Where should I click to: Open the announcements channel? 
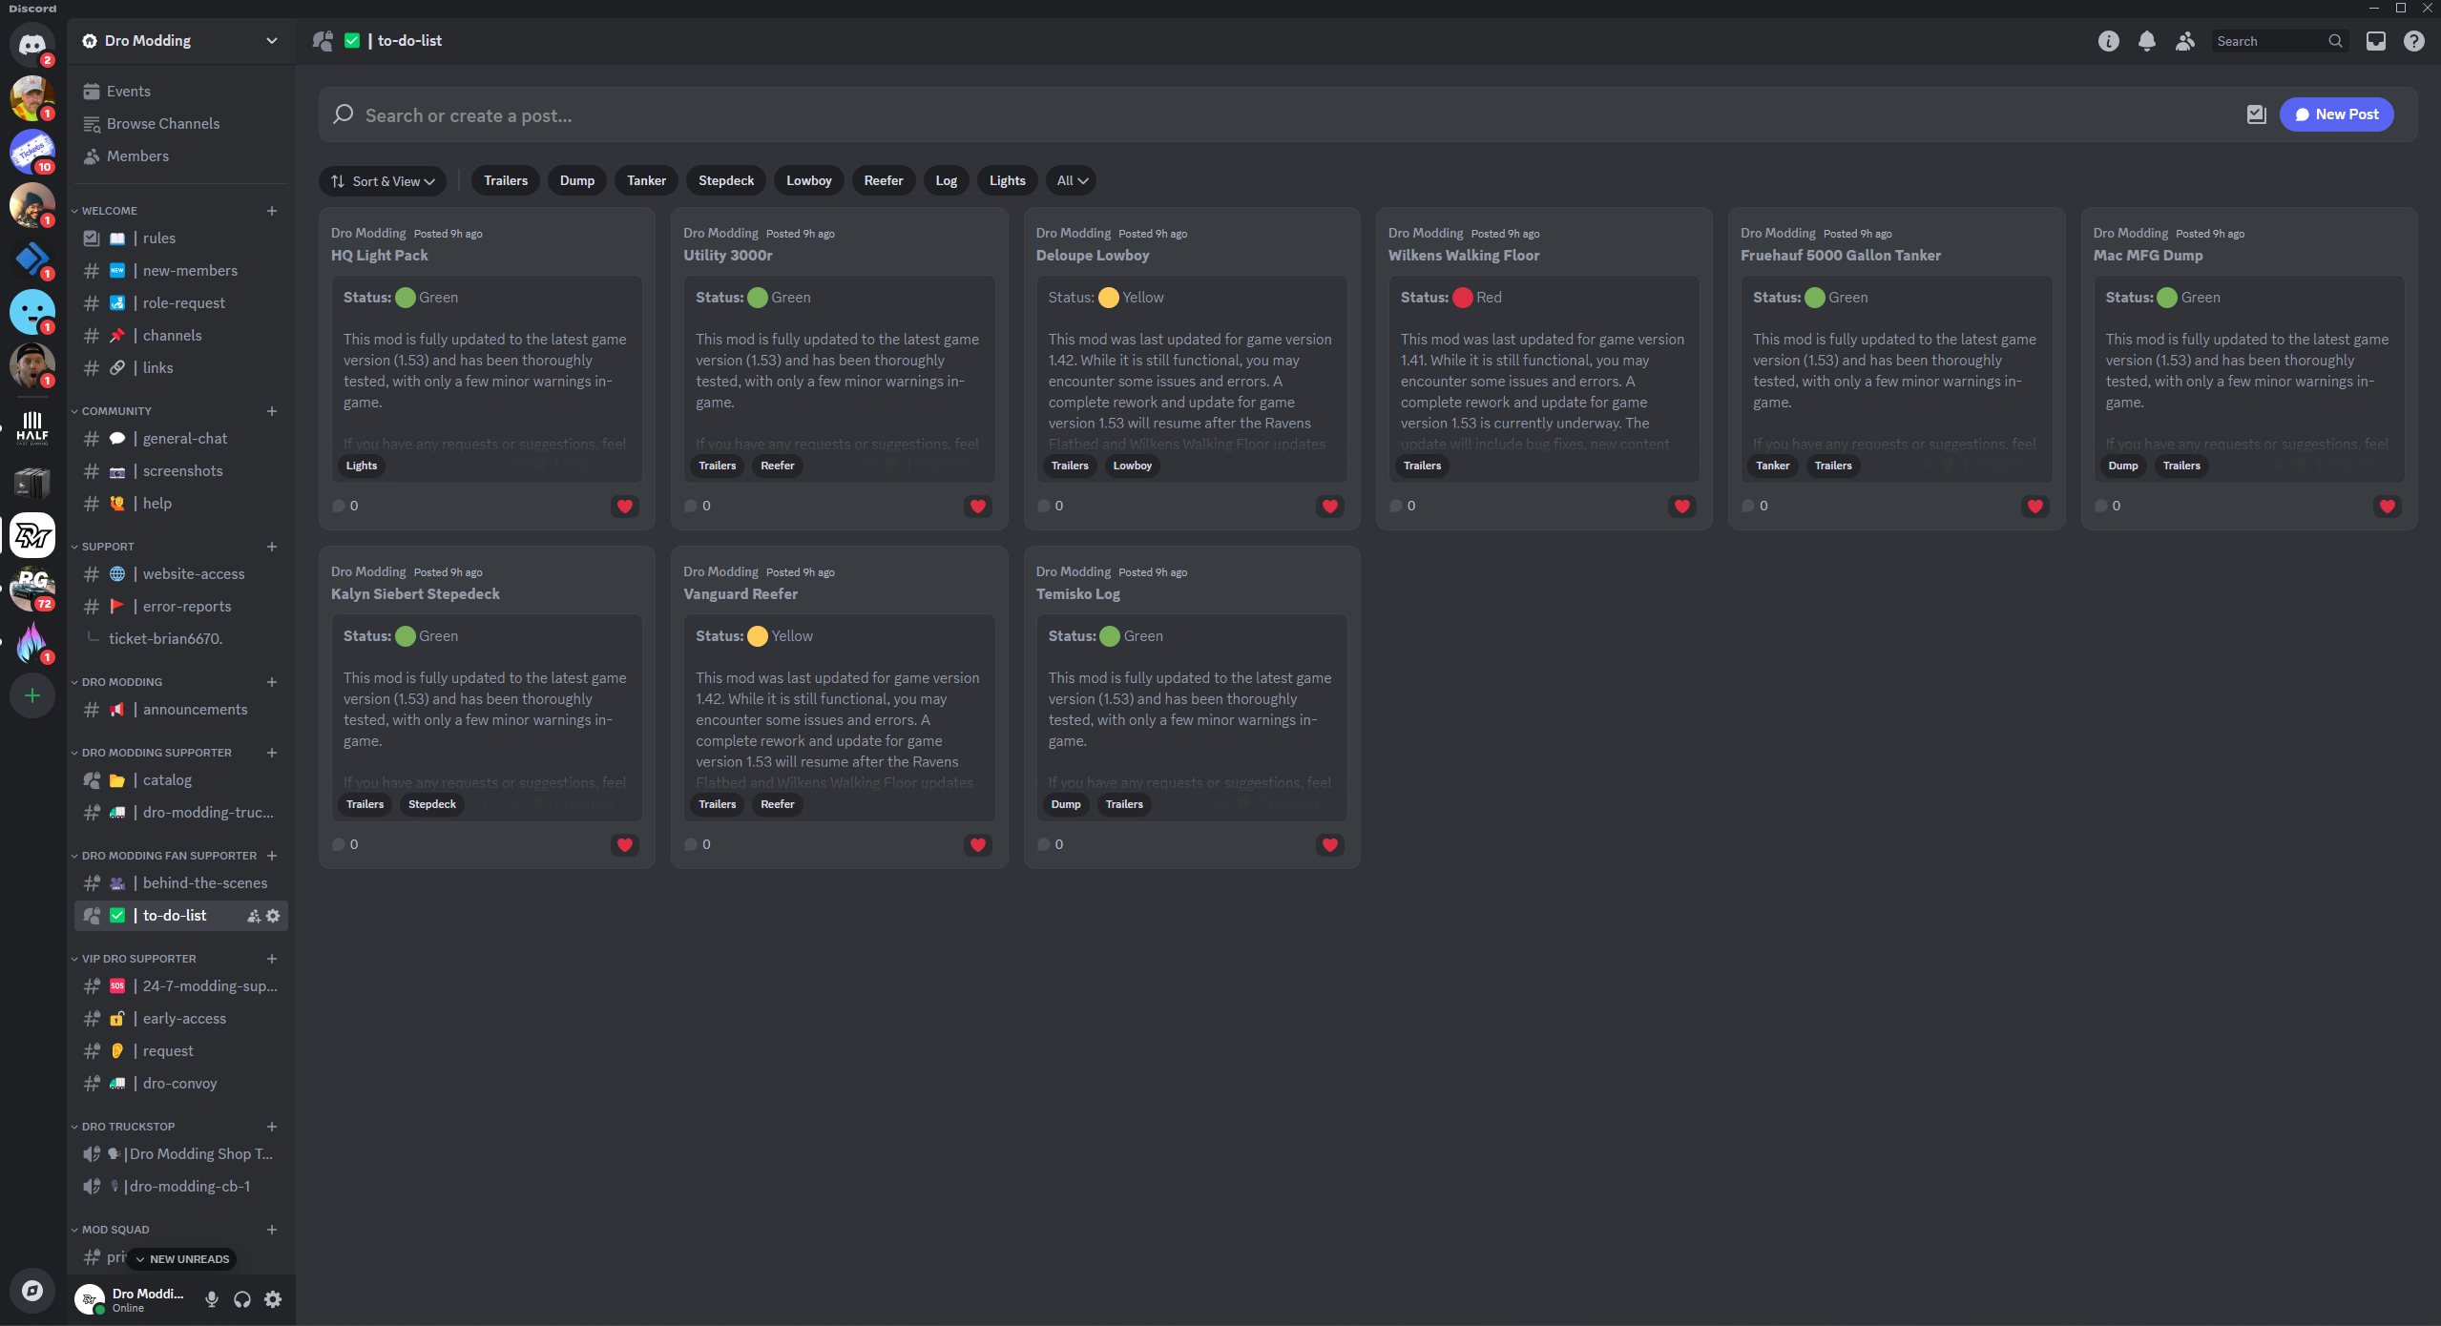point(181,710)
